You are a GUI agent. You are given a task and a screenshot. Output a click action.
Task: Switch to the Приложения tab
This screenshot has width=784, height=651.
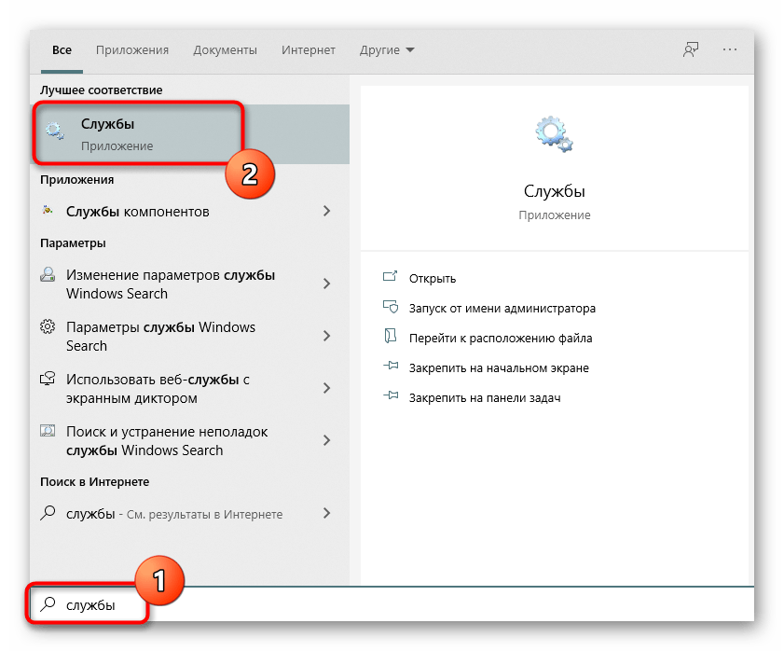(x=133, y=50)
